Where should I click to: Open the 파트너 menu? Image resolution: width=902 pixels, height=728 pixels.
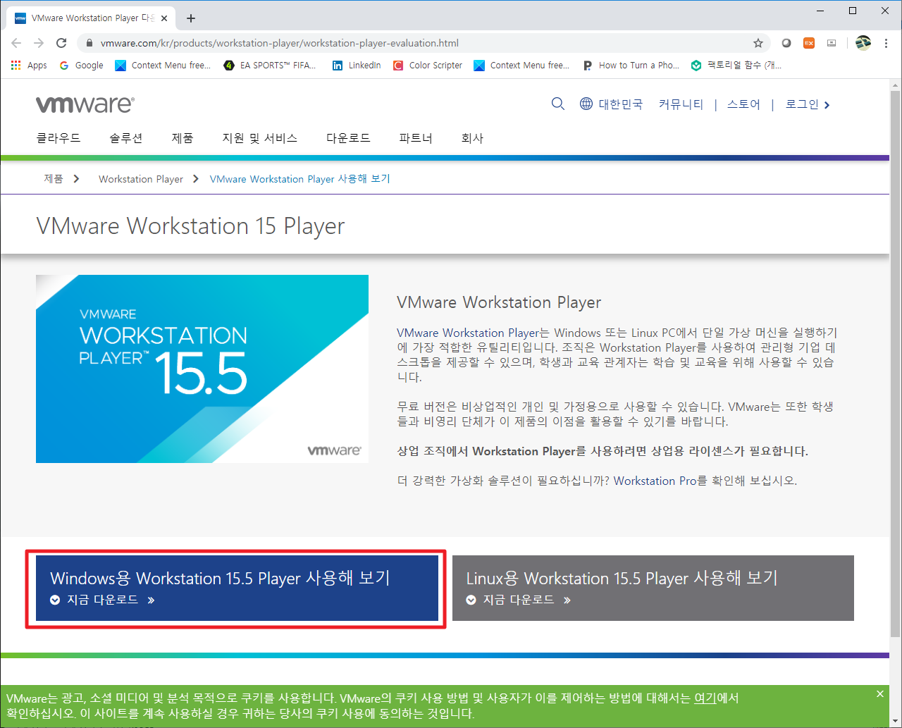pos(416,138)
